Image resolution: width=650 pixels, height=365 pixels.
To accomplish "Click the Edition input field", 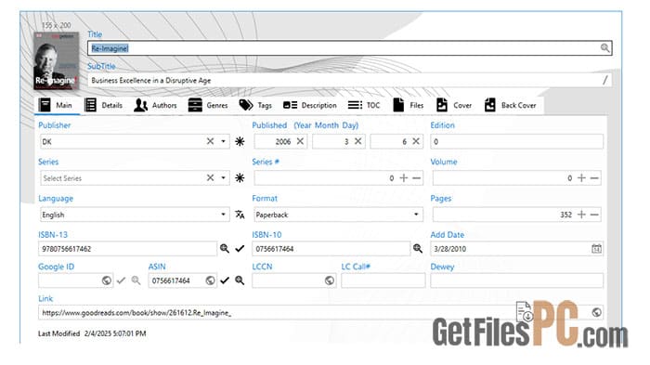I will 516,141.
